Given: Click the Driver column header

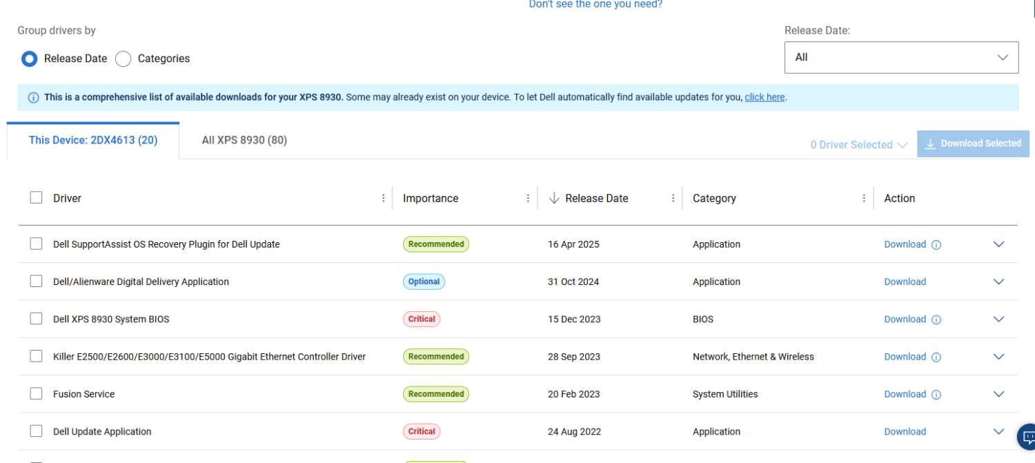Looking at the screenshot, I should 67,198.
